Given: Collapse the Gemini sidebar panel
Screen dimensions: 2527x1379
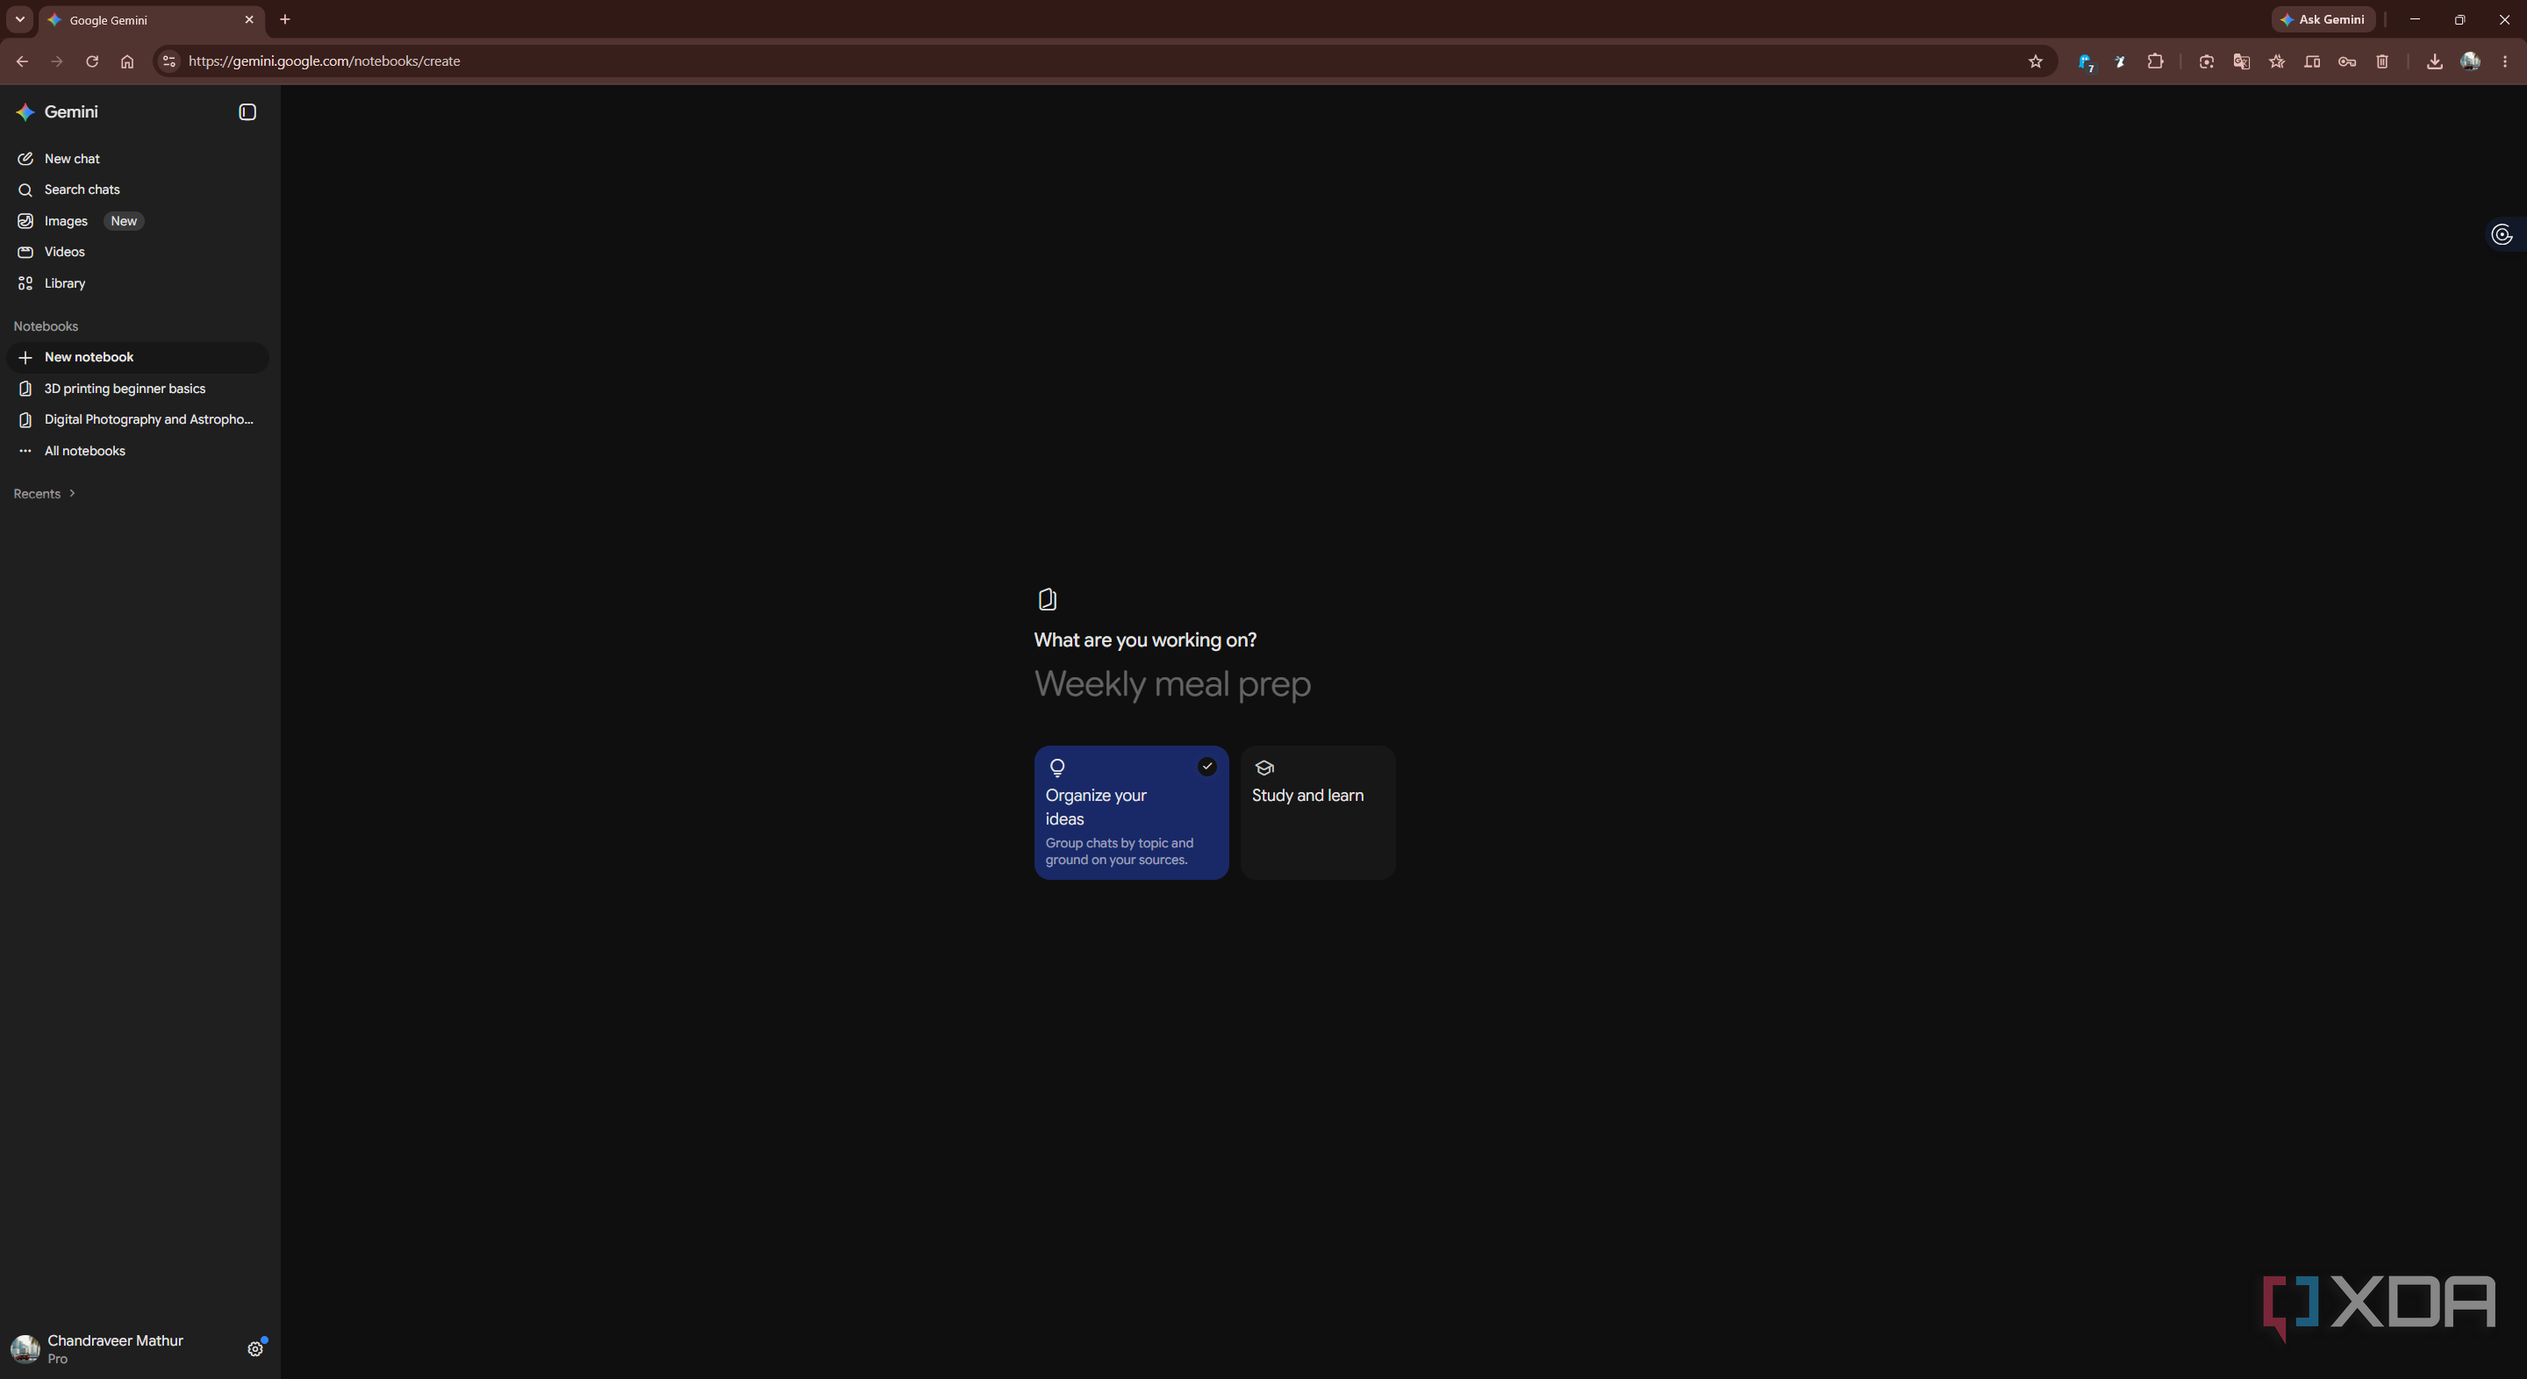Looking at the screenshot, I should 247,111.
